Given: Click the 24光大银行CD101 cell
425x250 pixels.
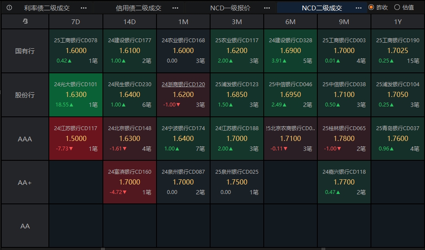Looking at the screenshot, I should point(76,95).
